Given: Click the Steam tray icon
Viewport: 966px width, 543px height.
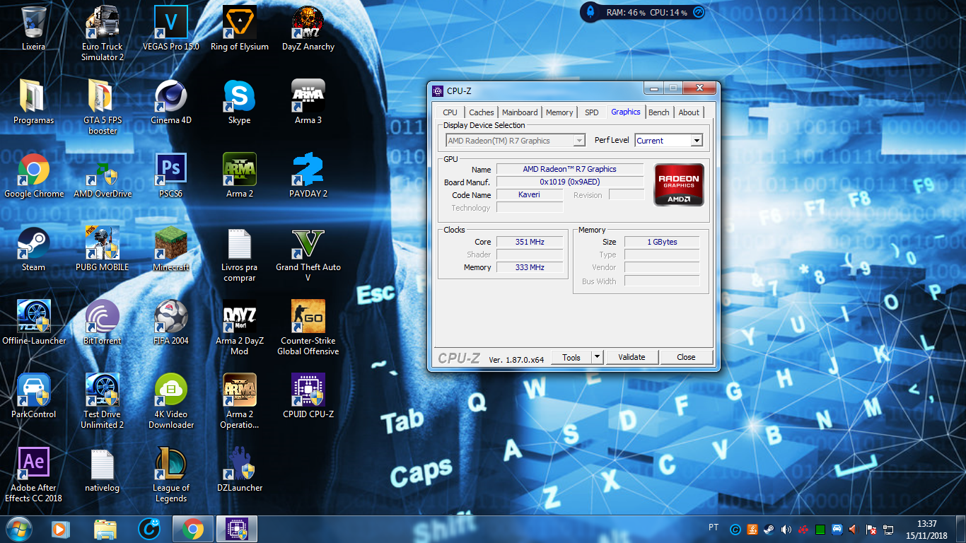Looking at the screenshot, I should pos(769,529).
